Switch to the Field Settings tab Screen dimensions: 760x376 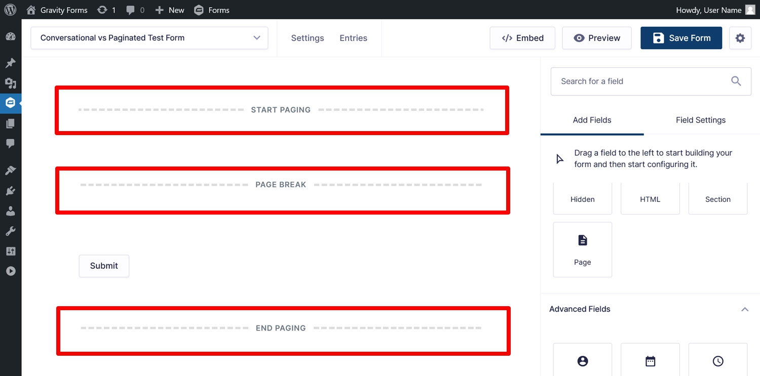coord(701,120)
